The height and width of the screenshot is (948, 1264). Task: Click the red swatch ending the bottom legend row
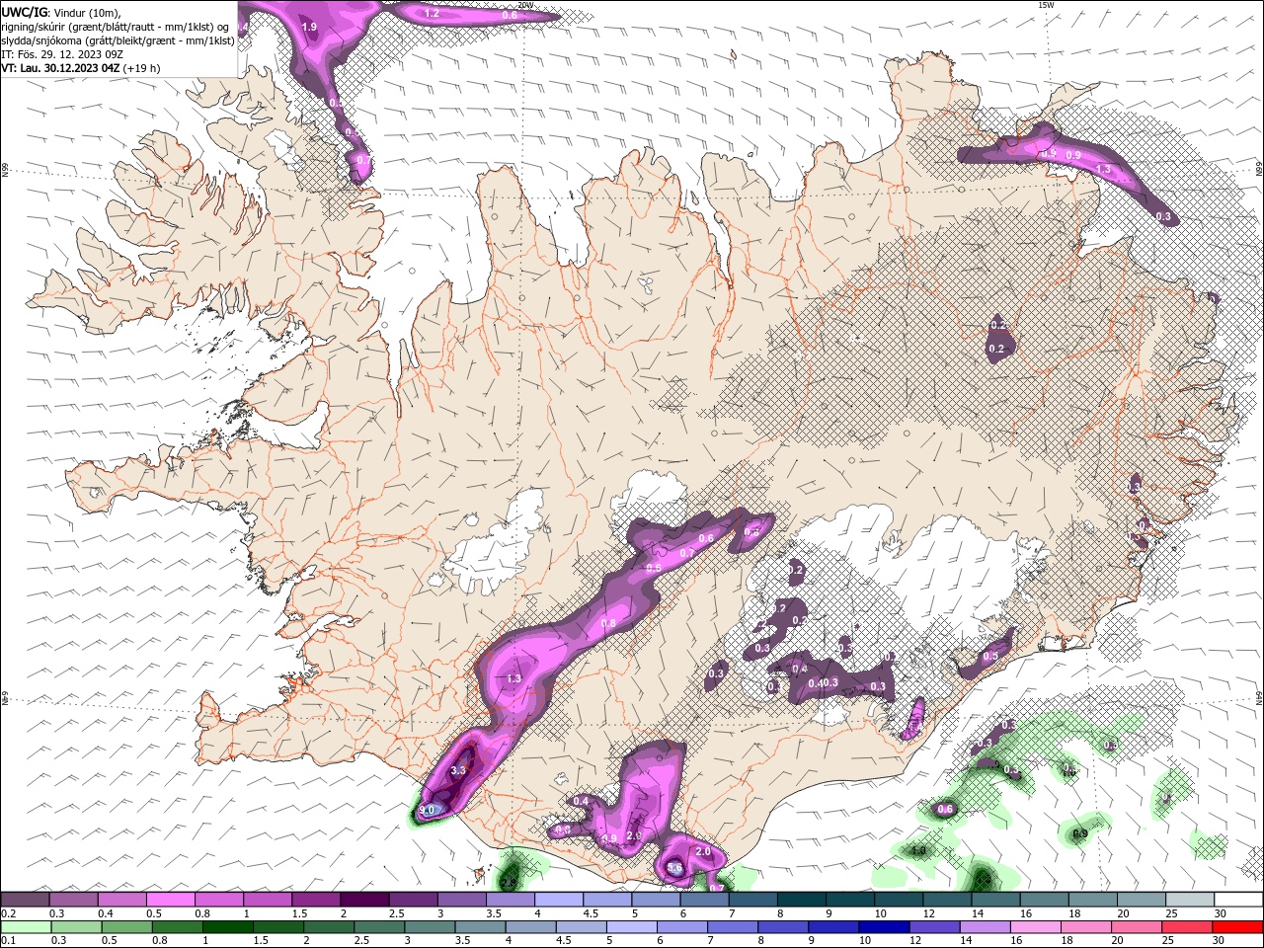point(1236,927)
